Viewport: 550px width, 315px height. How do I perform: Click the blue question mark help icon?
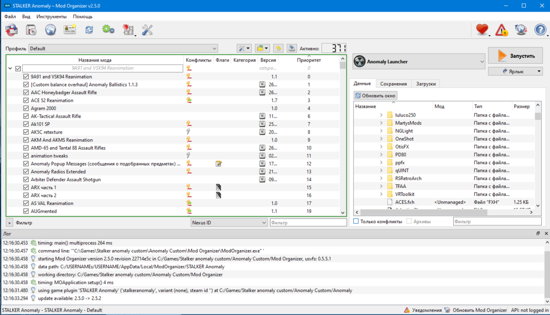pos(540,30)
